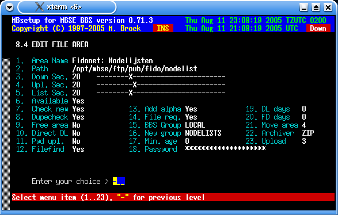
Task: Select menu item 6 Available
Action: click(x=42, y=101)
